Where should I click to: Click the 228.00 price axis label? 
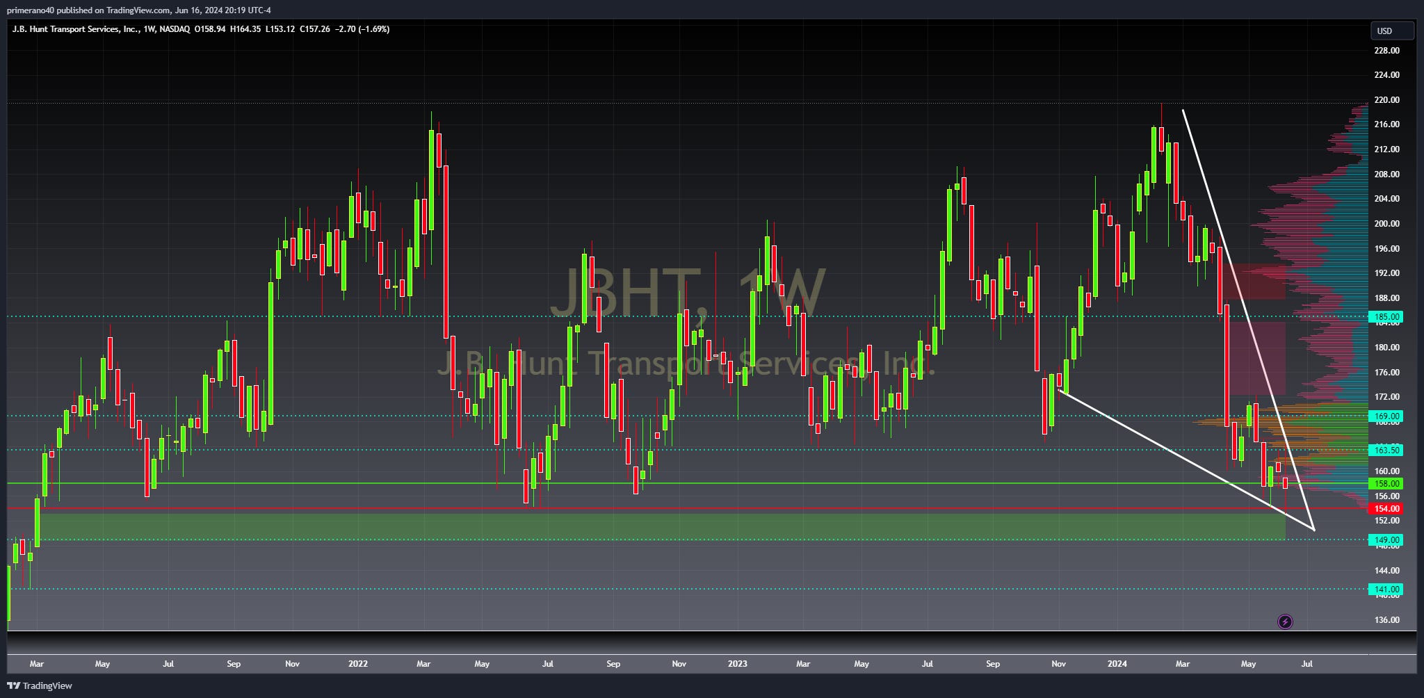pos(1387,51)
